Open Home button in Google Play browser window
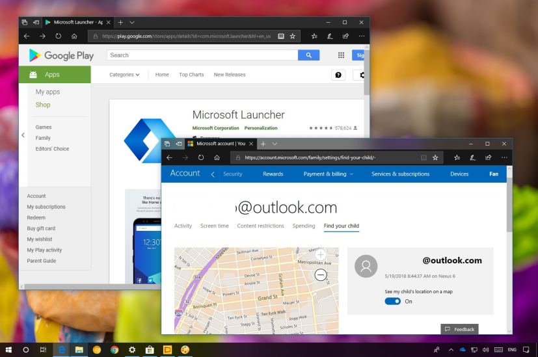Screen dimensions: 538x357 74,36
